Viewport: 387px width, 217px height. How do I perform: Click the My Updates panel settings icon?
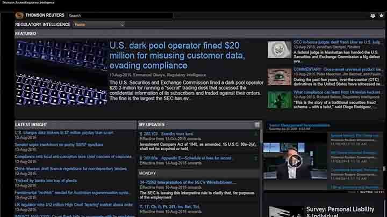pyautogui.click(x=257, y=125)
